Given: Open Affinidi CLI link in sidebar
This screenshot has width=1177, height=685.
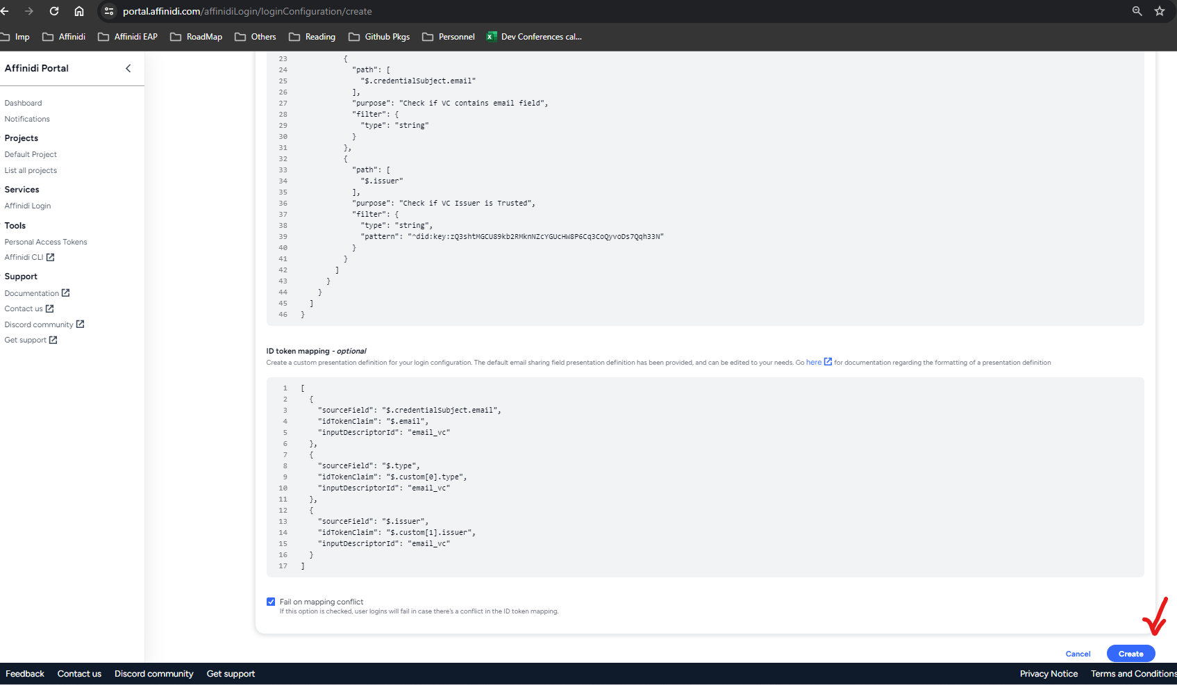Looking at the screenshot, I should 24,257.
